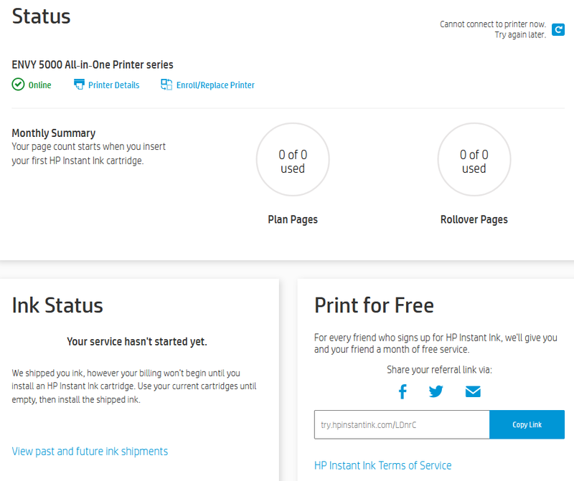Click the Rollover Pages usage circle
This screenshot has height=481, width=574.
tap(474, 159)
